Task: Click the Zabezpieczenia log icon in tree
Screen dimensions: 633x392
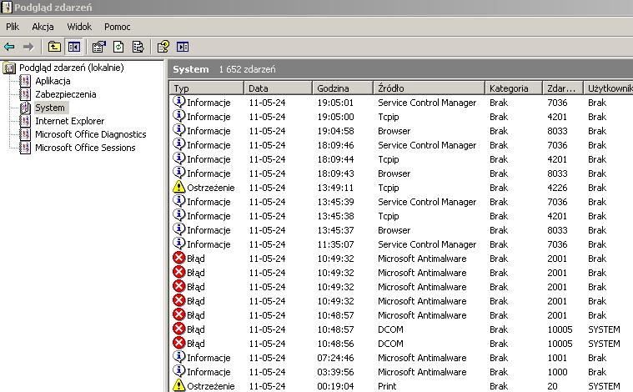Action: [x=25, y=94]
